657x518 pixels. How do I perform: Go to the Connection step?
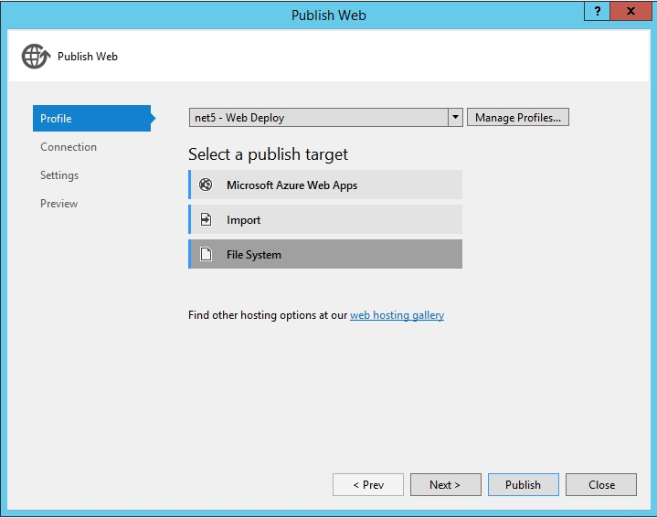pyautogui.click(x=69, y=147)
